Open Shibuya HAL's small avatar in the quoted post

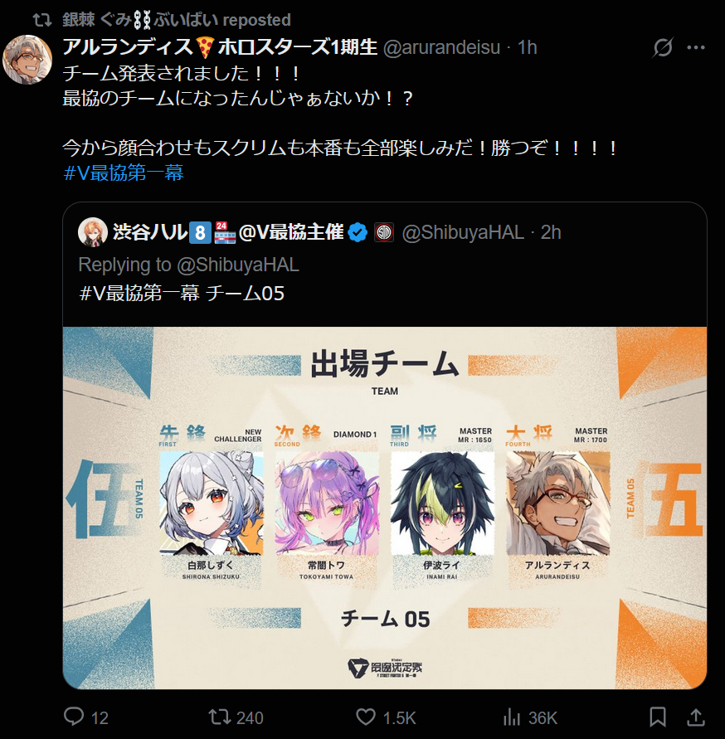point(93,232)
